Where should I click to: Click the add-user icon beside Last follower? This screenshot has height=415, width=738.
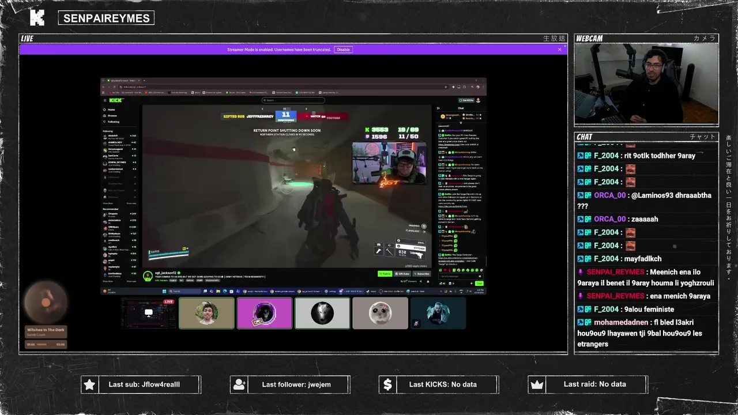tap(239, 384)
